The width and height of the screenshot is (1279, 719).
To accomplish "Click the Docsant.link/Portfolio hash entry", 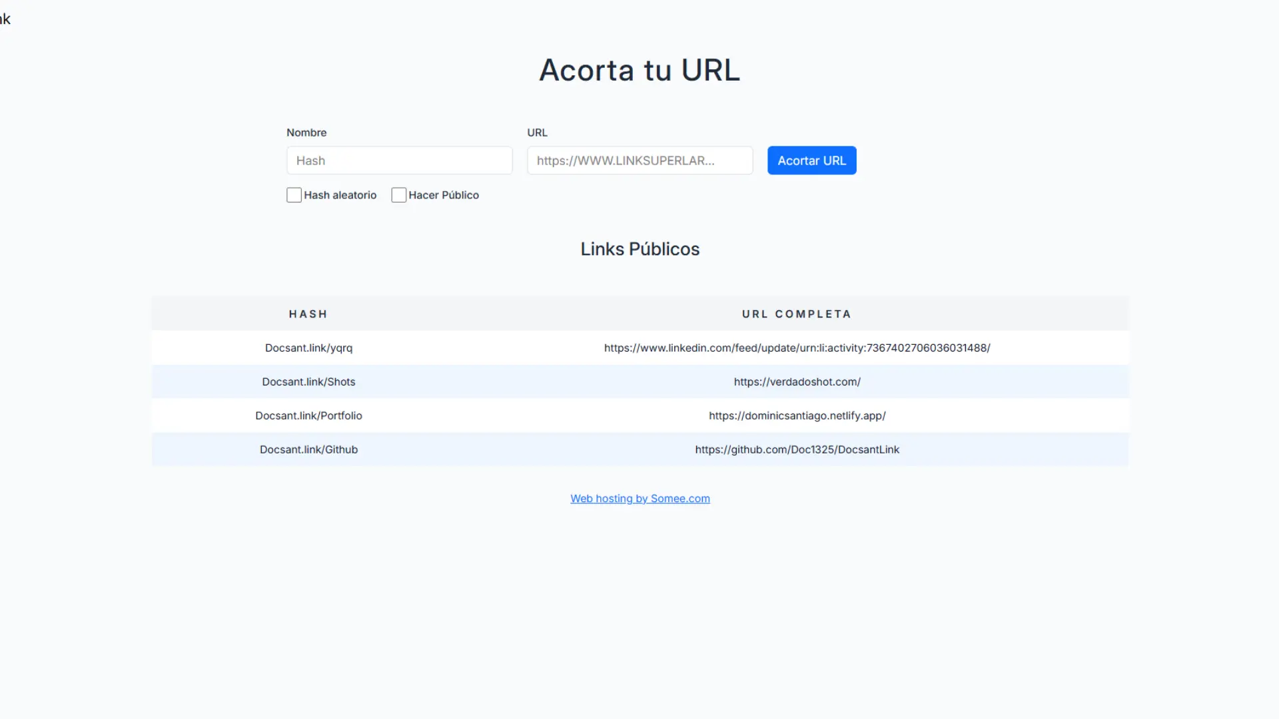I will pyautogui.click(x=308, y=415).
